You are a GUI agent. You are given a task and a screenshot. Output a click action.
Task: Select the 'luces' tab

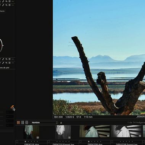tap(2, 11)
